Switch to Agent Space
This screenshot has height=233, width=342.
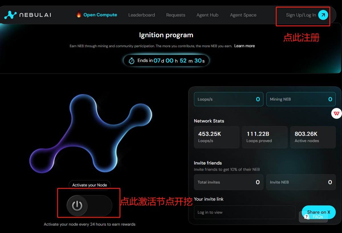coord(243,15)
